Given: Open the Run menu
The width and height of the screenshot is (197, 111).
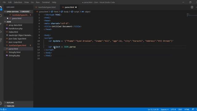Looking at the screenshot, I should (x=38, y=2).
